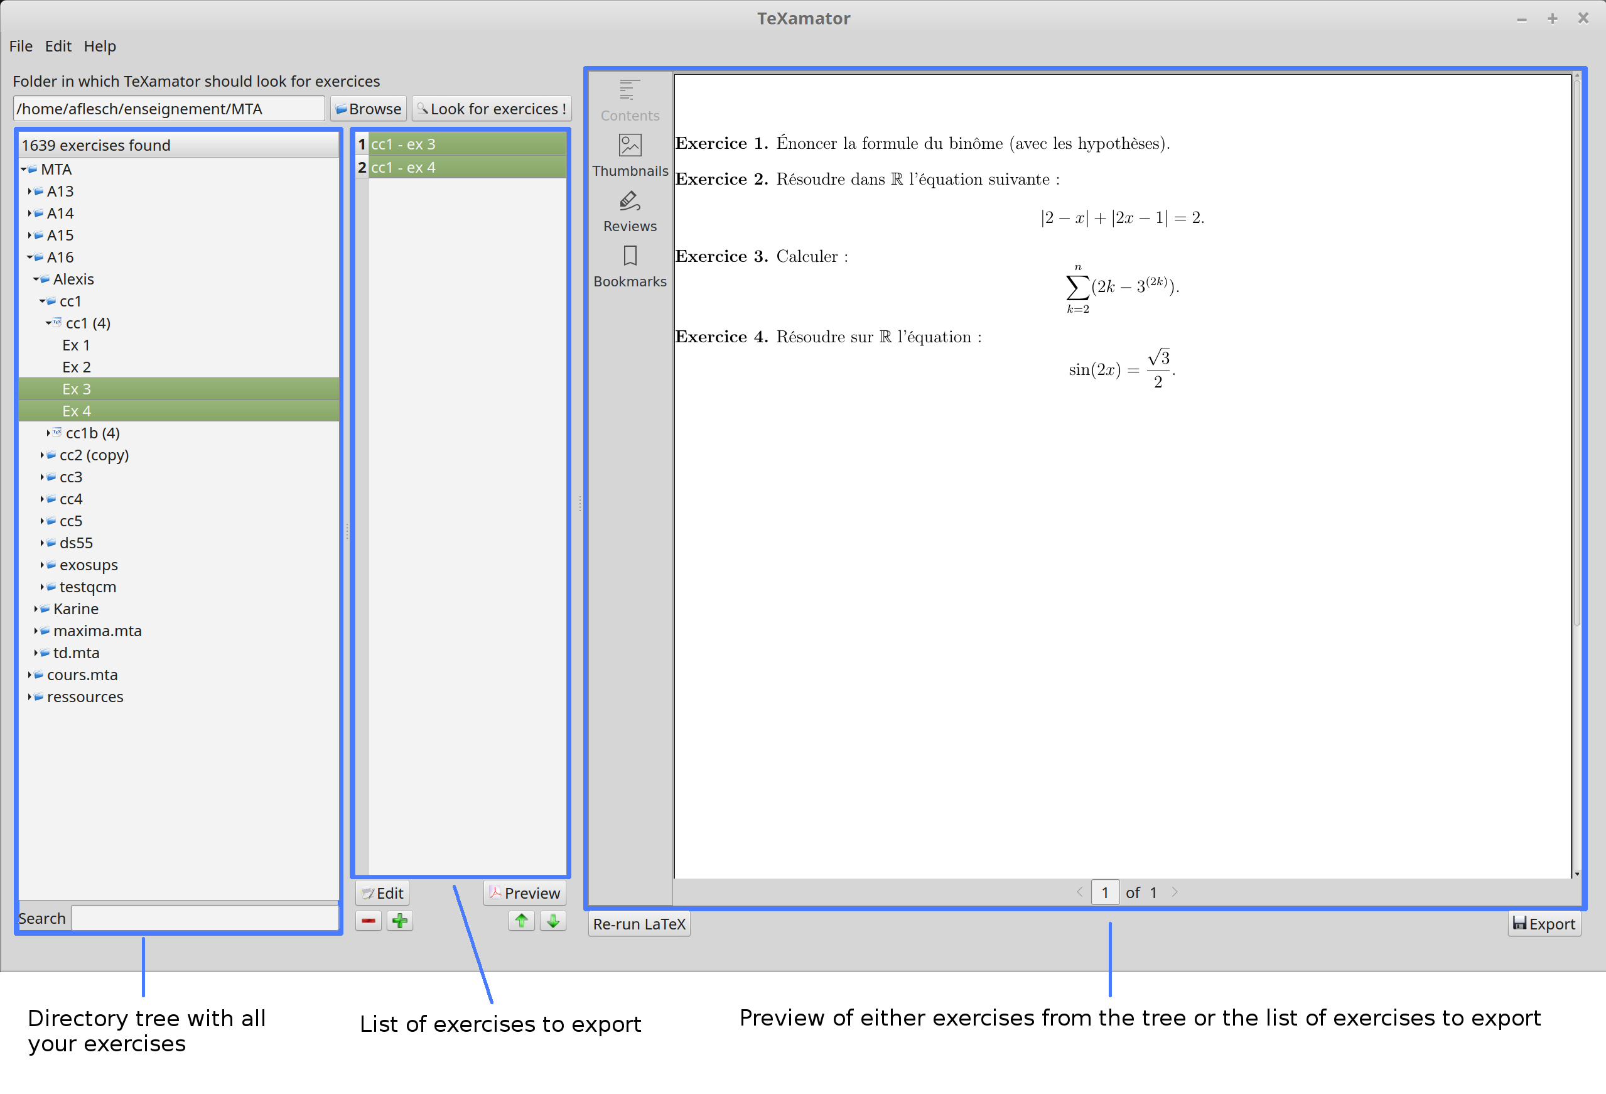Screen dimensions: 1606x1094
Task: Click the 1639 exercises found header
Action: (x=179, y=145)
